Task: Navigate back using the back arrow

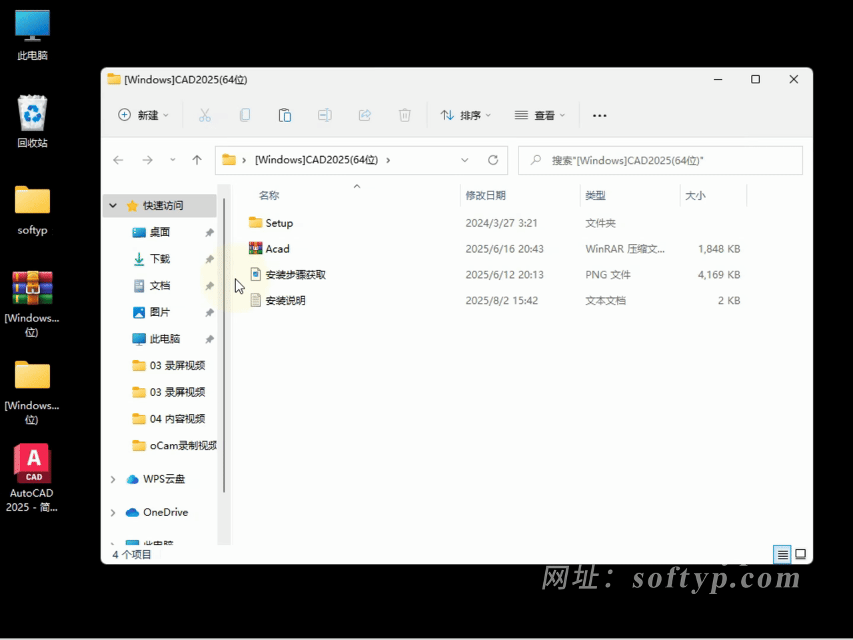Action: 118,160
